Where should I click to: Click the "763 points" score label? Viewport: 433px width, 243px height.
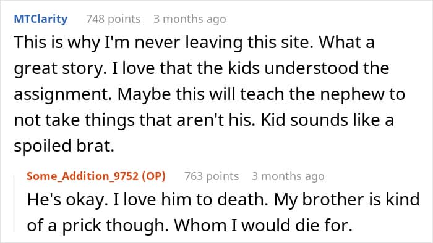[212, 176]
